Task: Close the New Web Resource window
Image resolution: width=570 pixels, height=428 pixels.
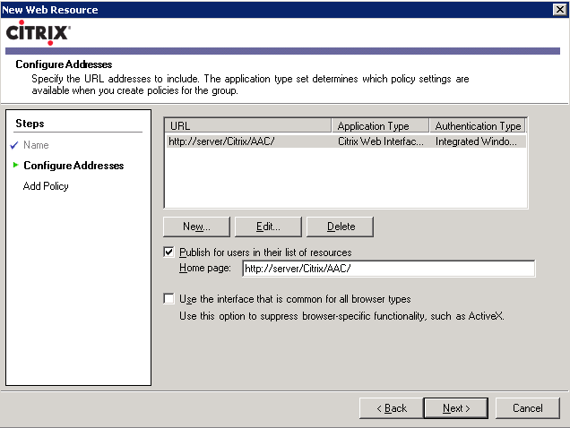Action: pos(560,9)
